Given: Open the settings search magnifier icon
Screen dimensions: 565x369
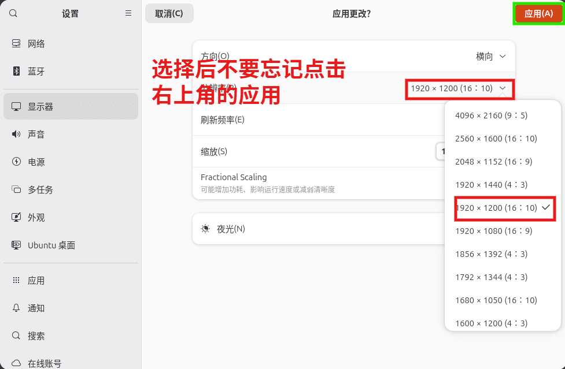Looking at the screenshot, I should tap(13, 13).
